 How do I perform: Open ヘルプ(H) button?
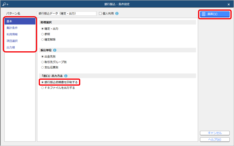215,139
